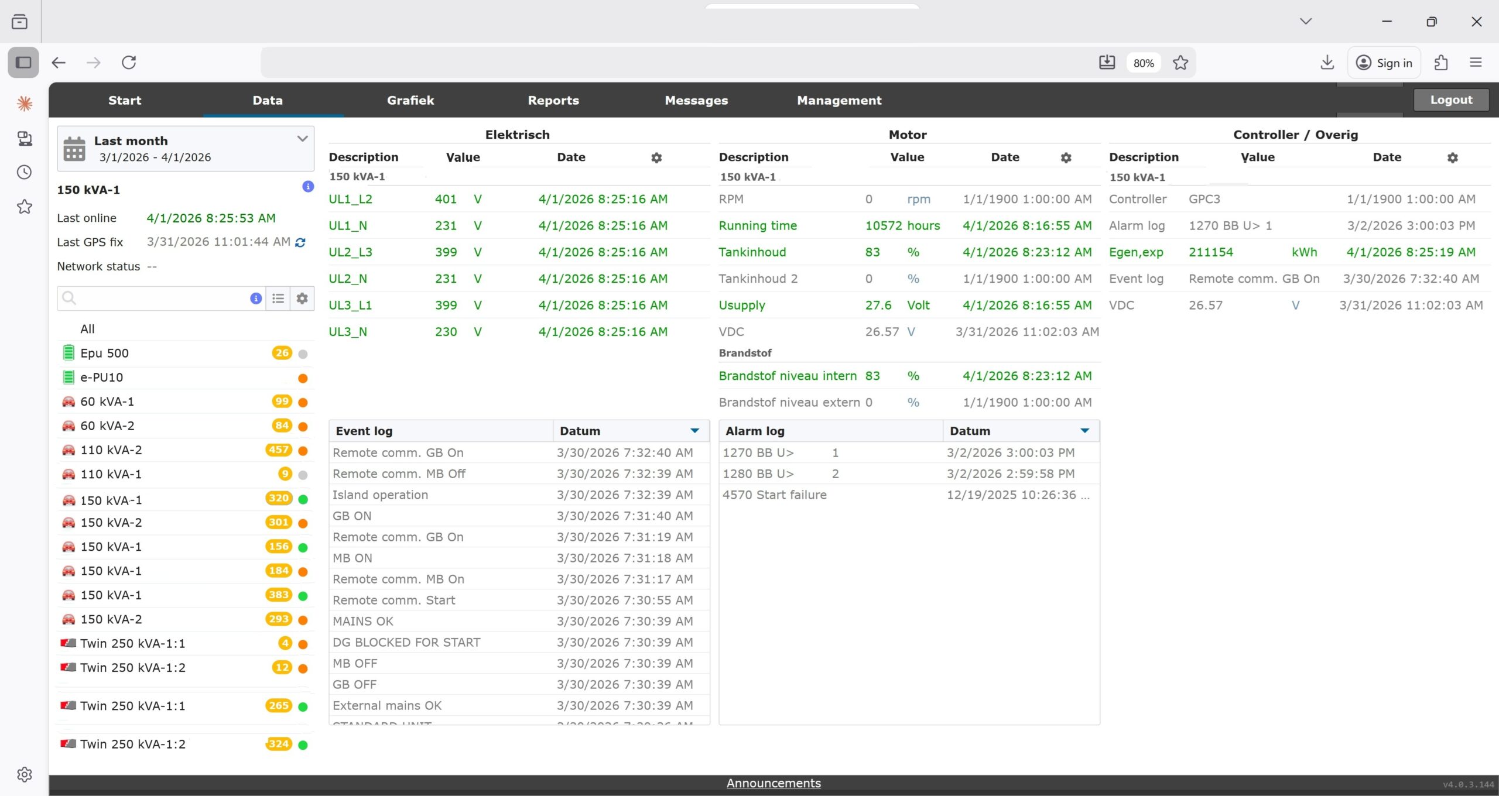1499x796 pixels.
Task: Sort Event log by Datum arrow
Action: (x=694, y=431)
